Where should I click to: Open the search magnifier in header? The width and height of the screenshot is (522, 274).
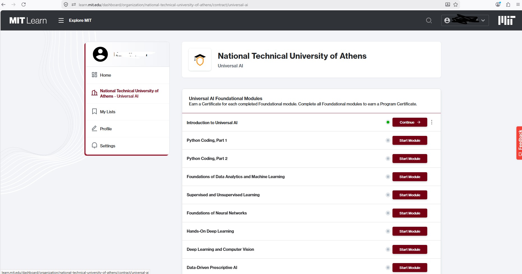coord(429,20)
